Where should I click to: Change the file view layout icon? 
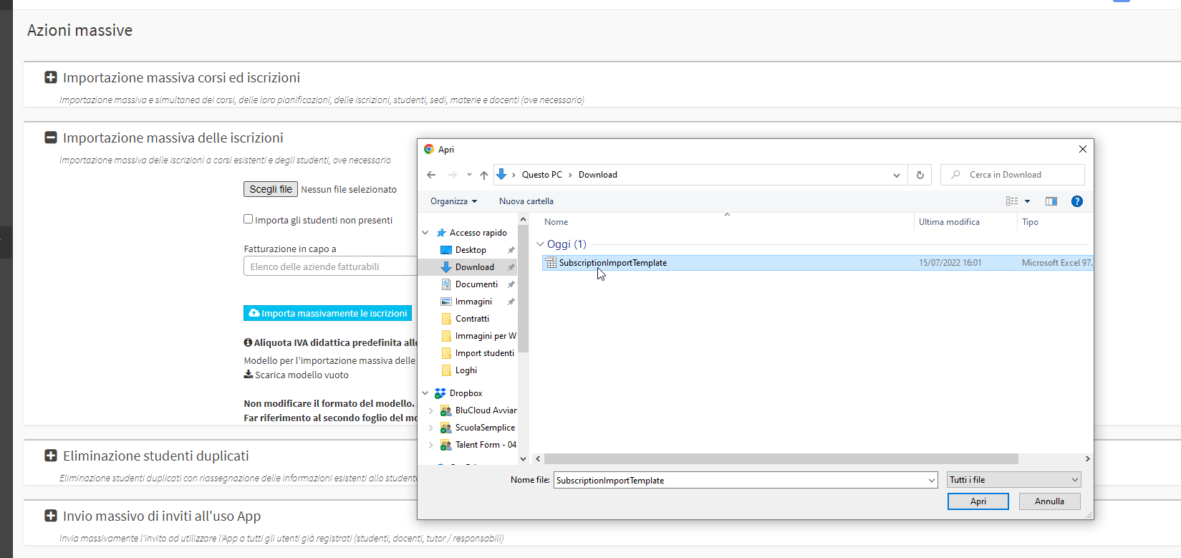[1012, 201]
